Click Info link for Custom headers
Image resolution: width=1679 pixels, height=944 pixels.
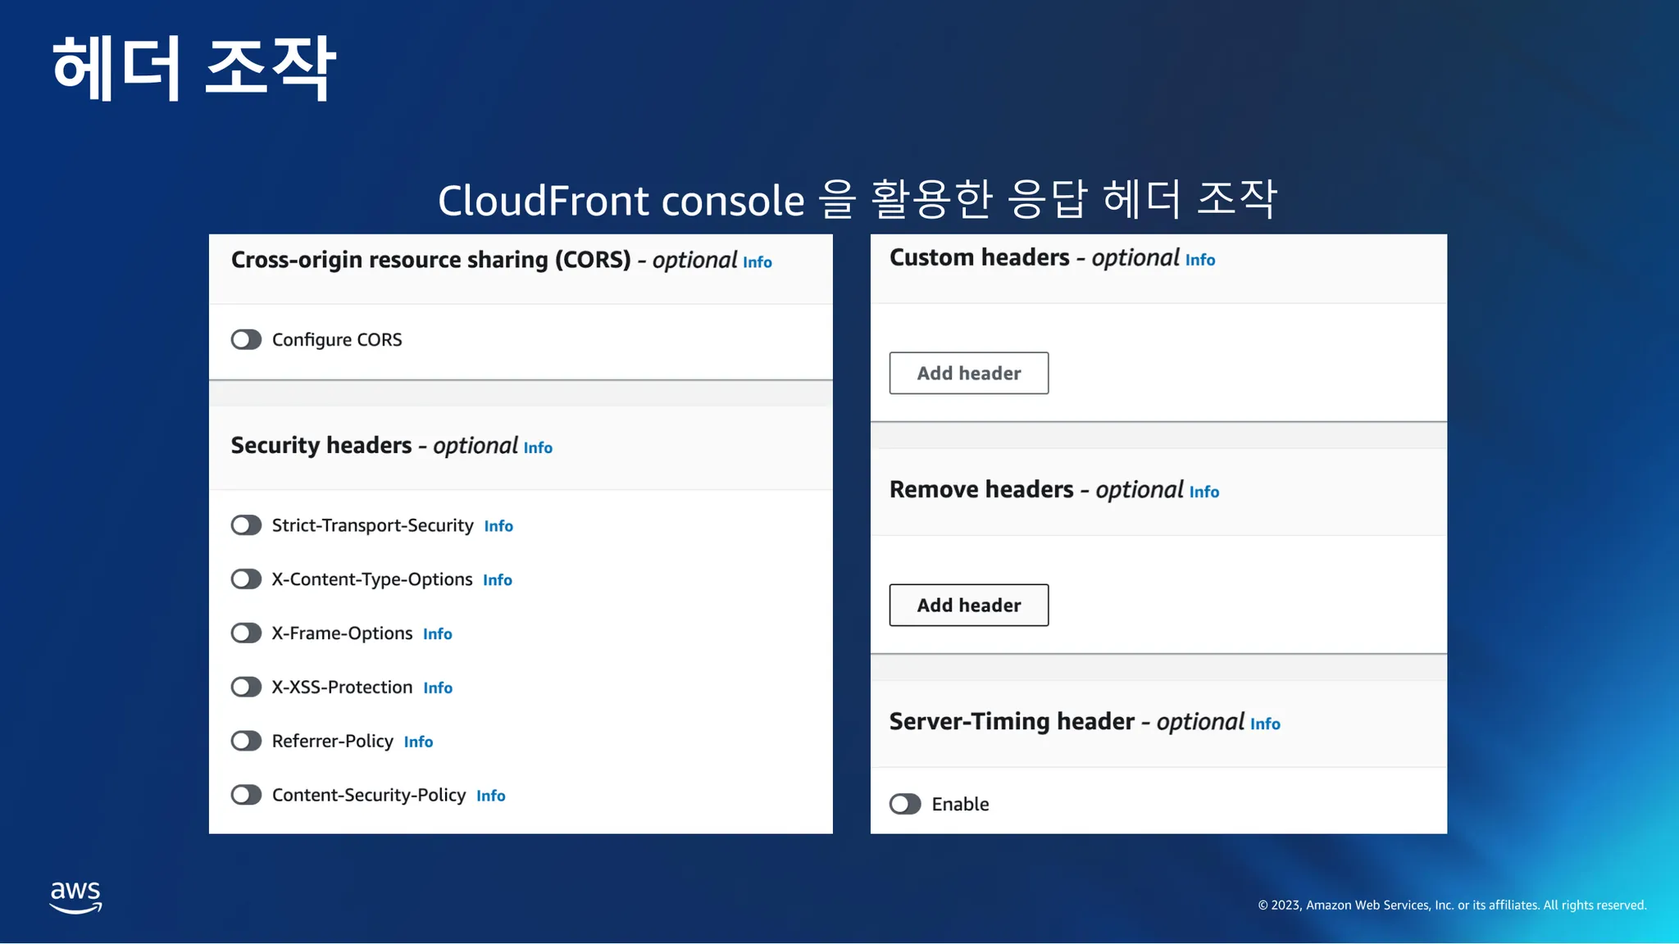(1199, 260)
